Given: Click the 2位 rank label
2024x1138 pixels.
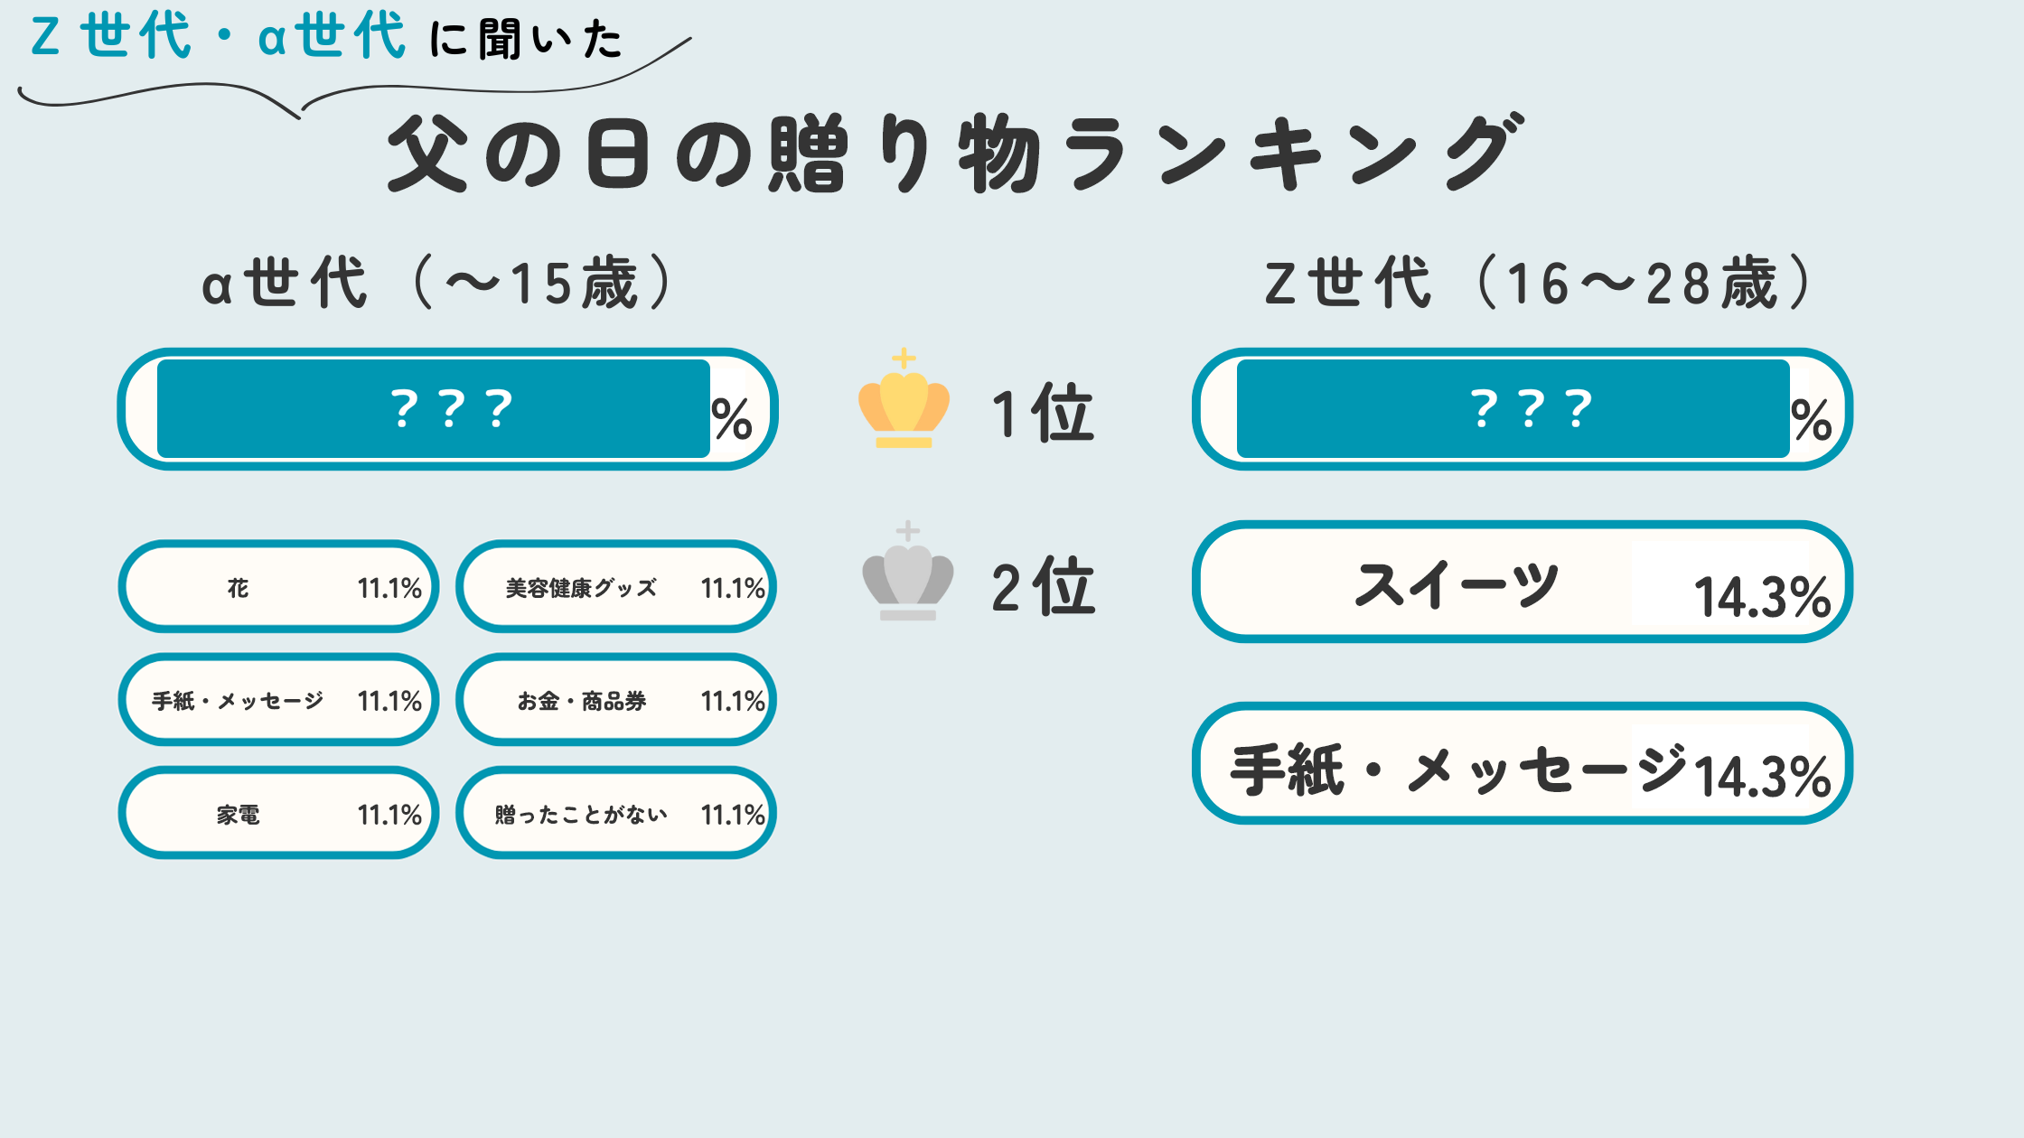Looking at the screenshot, I should click(x=1043, y=586).
